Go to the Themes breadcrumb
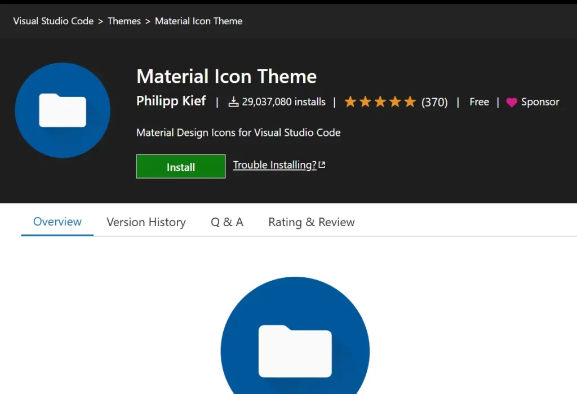Viewport: 577px width, 394px height. (x=124, y=21)
